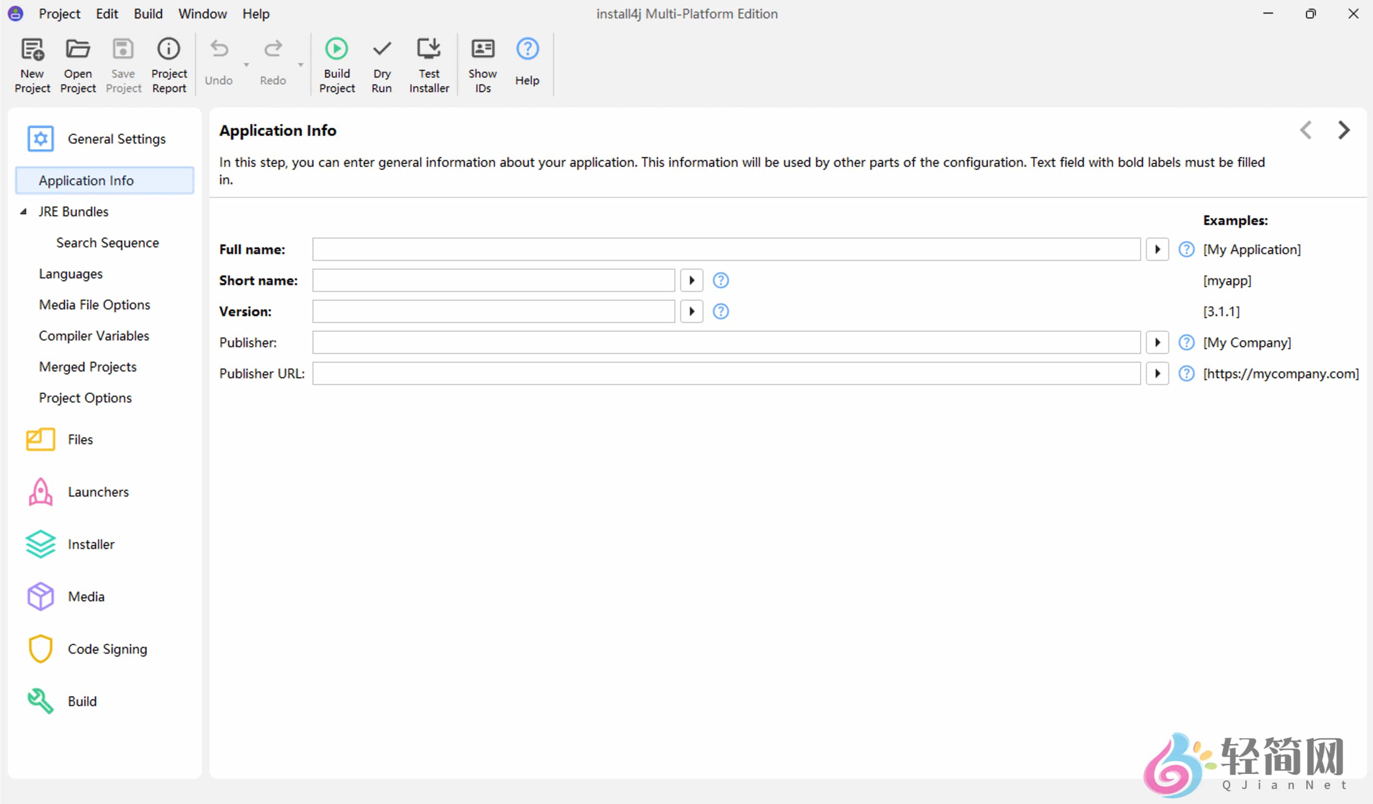Screen dimensions: 1373x804
Task: Minimize the install4j window
Action: [1268, 14]
